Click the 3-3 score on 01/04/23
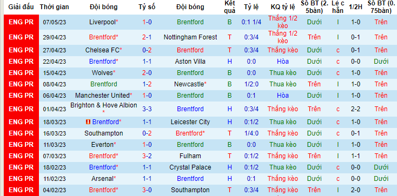Screen dimensions: 397x196 [147, 109]
